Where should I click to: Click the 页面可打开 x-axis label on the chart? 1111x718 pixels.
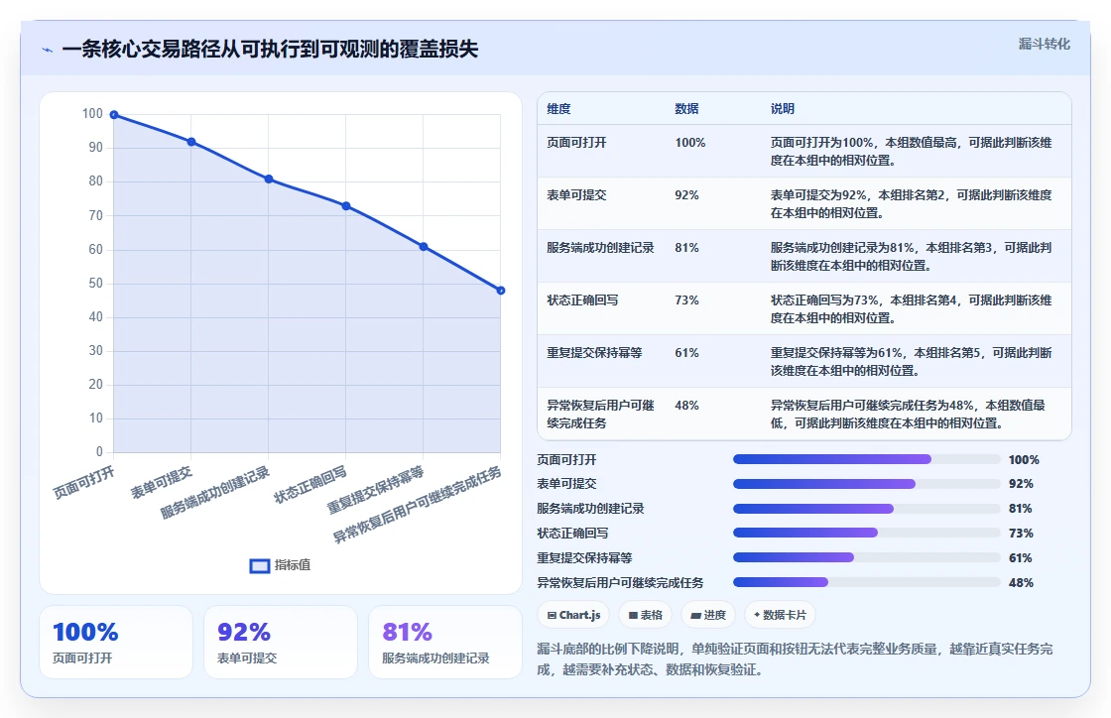pos(83,482)
